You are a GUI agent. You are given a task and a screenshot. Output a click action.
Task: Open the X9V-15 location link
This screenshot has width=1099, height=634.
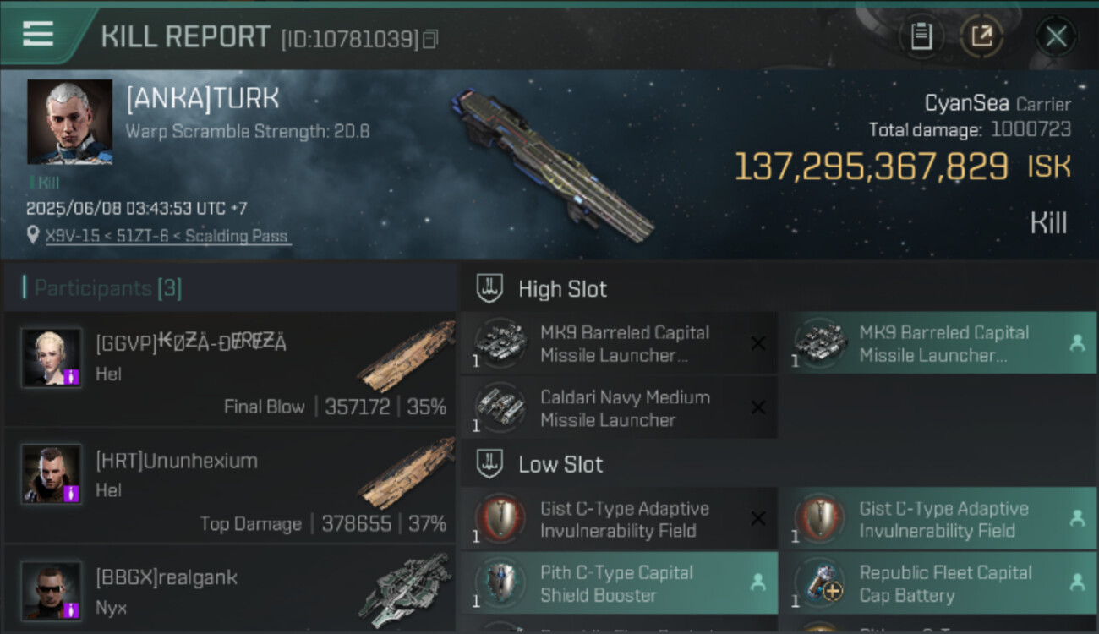pyautogui.click(x=167, y=237)
